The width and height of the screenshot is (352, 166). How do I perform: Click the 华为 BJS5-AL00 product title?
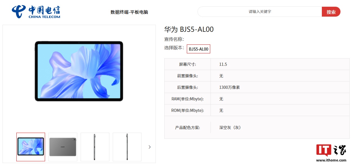tap(189, 29)
